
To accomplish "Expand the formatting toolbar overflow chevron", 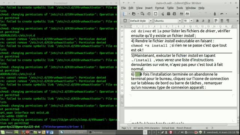I will pos(237,21).
